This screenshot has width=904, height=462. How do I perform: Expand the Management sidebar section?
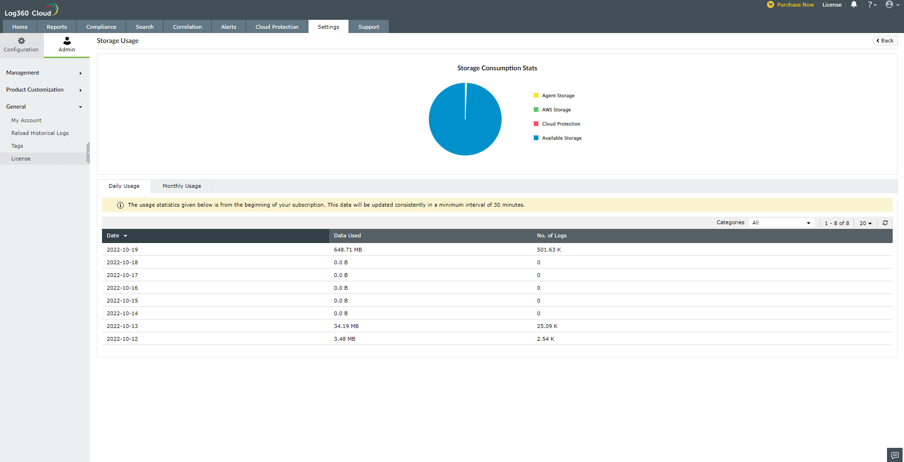44,73
